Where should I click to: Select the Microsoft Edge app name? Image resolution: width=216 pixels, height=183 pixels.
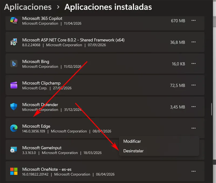tap(36, 126)
